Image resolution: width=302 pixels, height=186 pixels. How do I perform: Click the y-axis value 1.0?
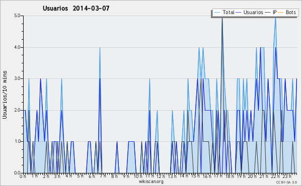point(17,141)
